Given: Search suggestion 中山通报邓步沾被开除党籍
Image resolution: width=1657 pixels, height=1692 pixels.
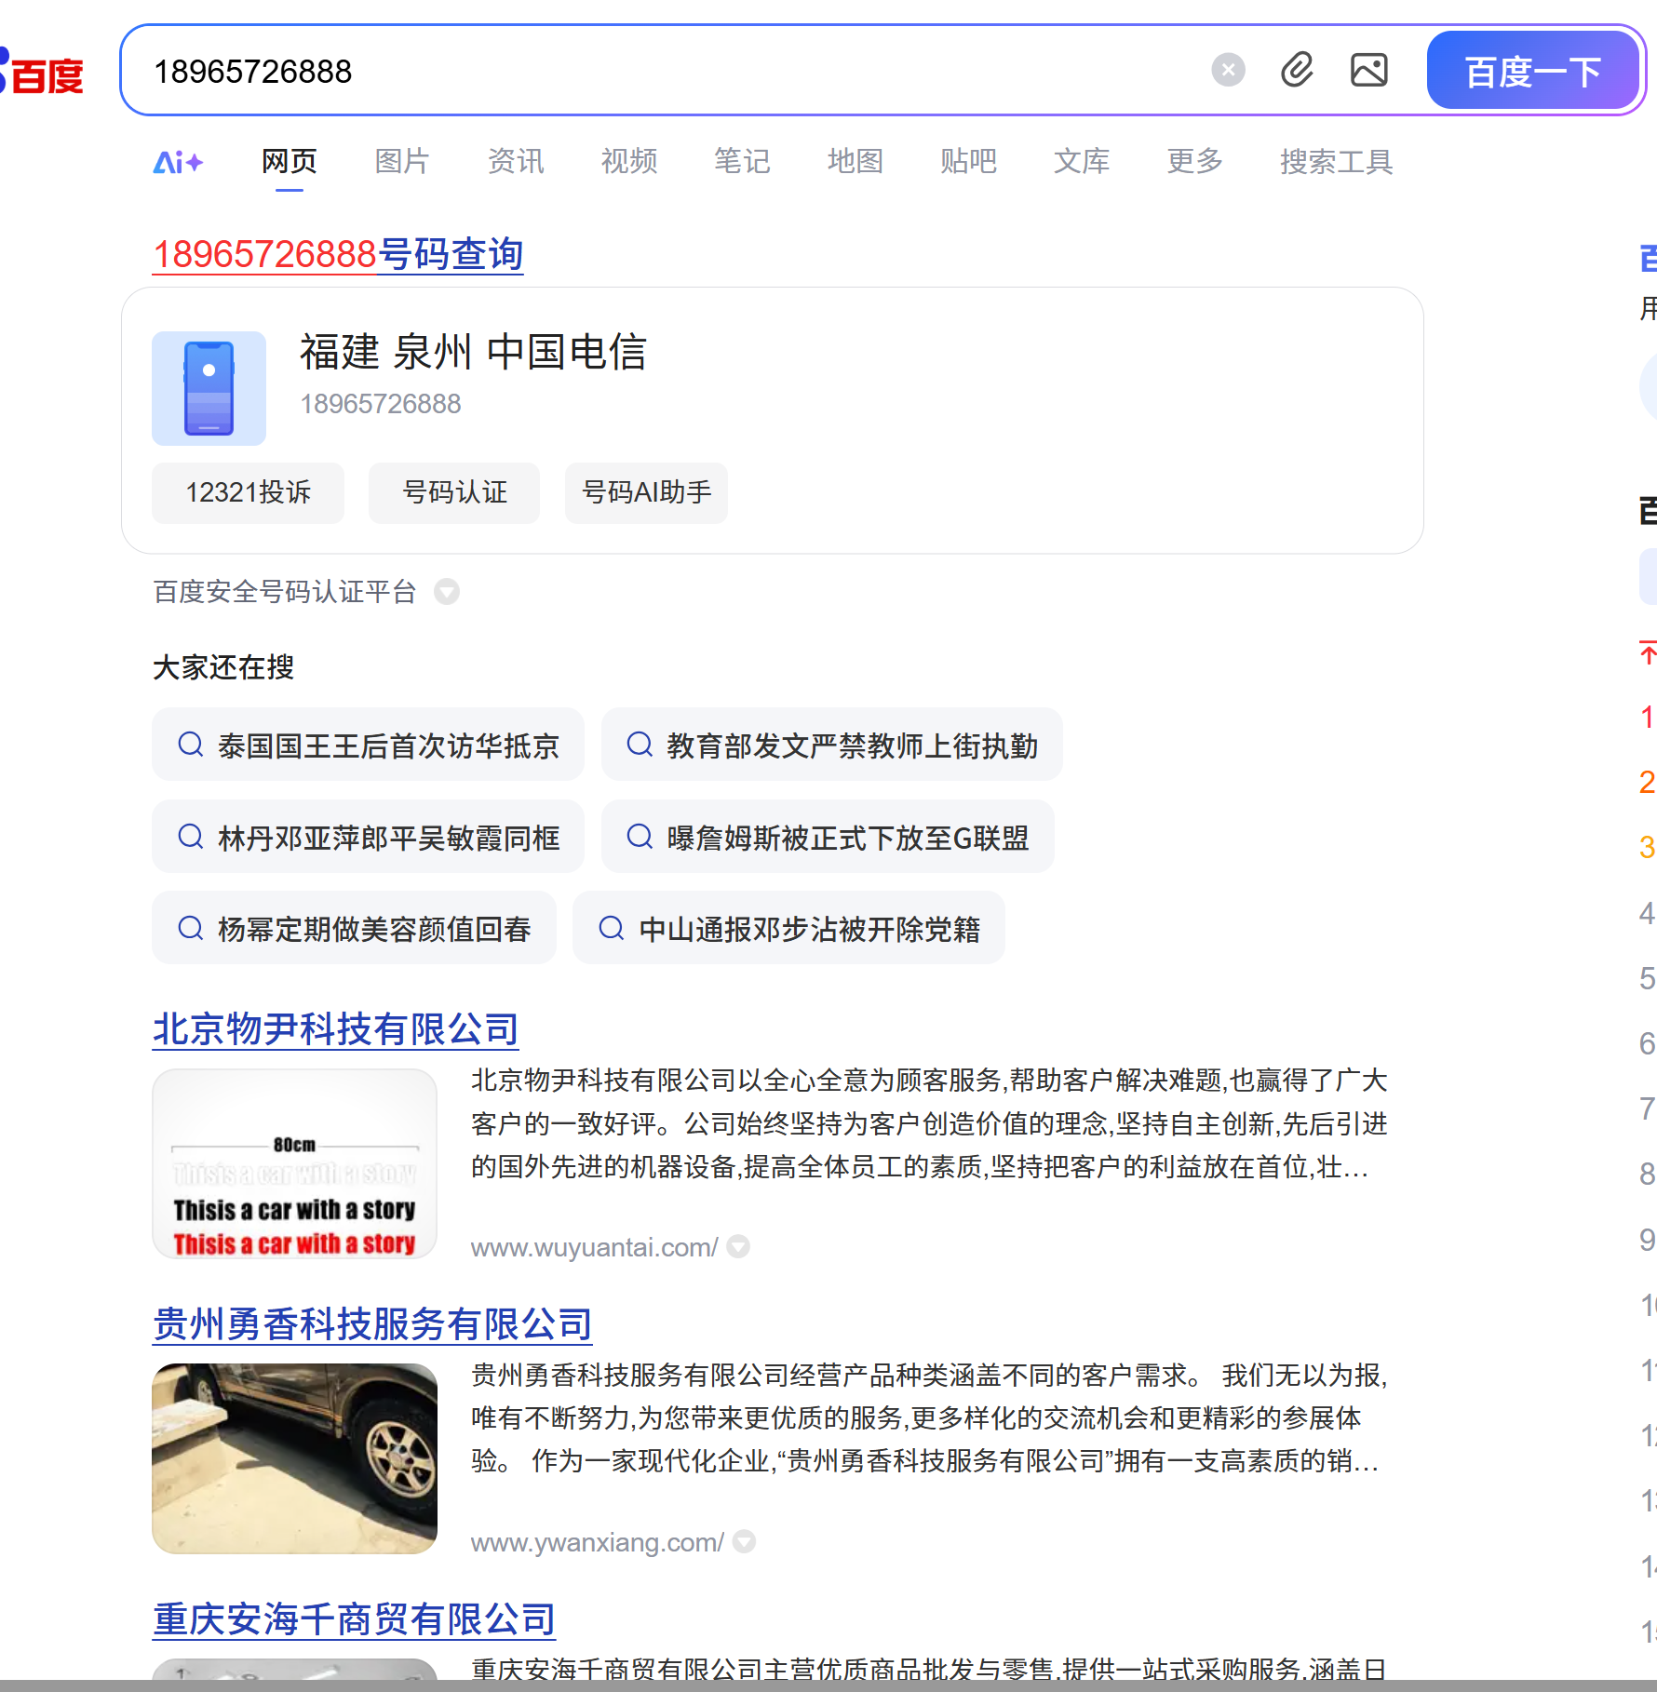Looking at the screenshot, I should click(x=788, y=928).
